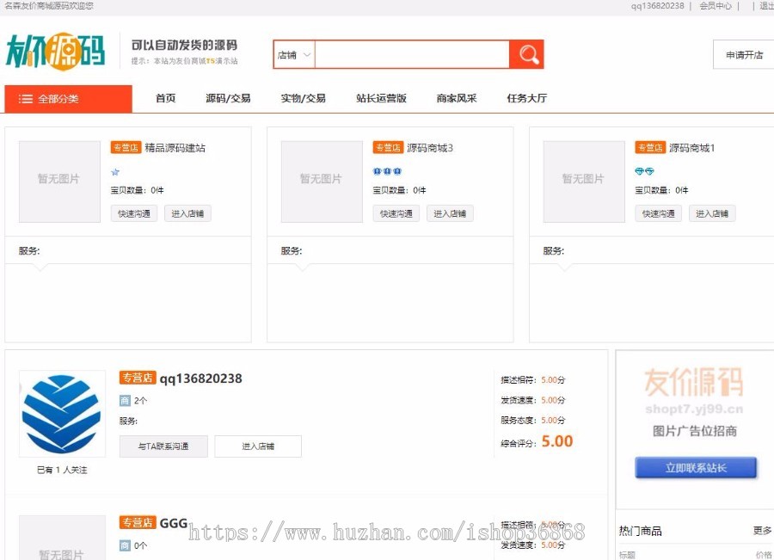Open the qq136820238 shop name in list
Image resolution: width=774 pixels, height=560 pixels.
(x=201, y=378)
